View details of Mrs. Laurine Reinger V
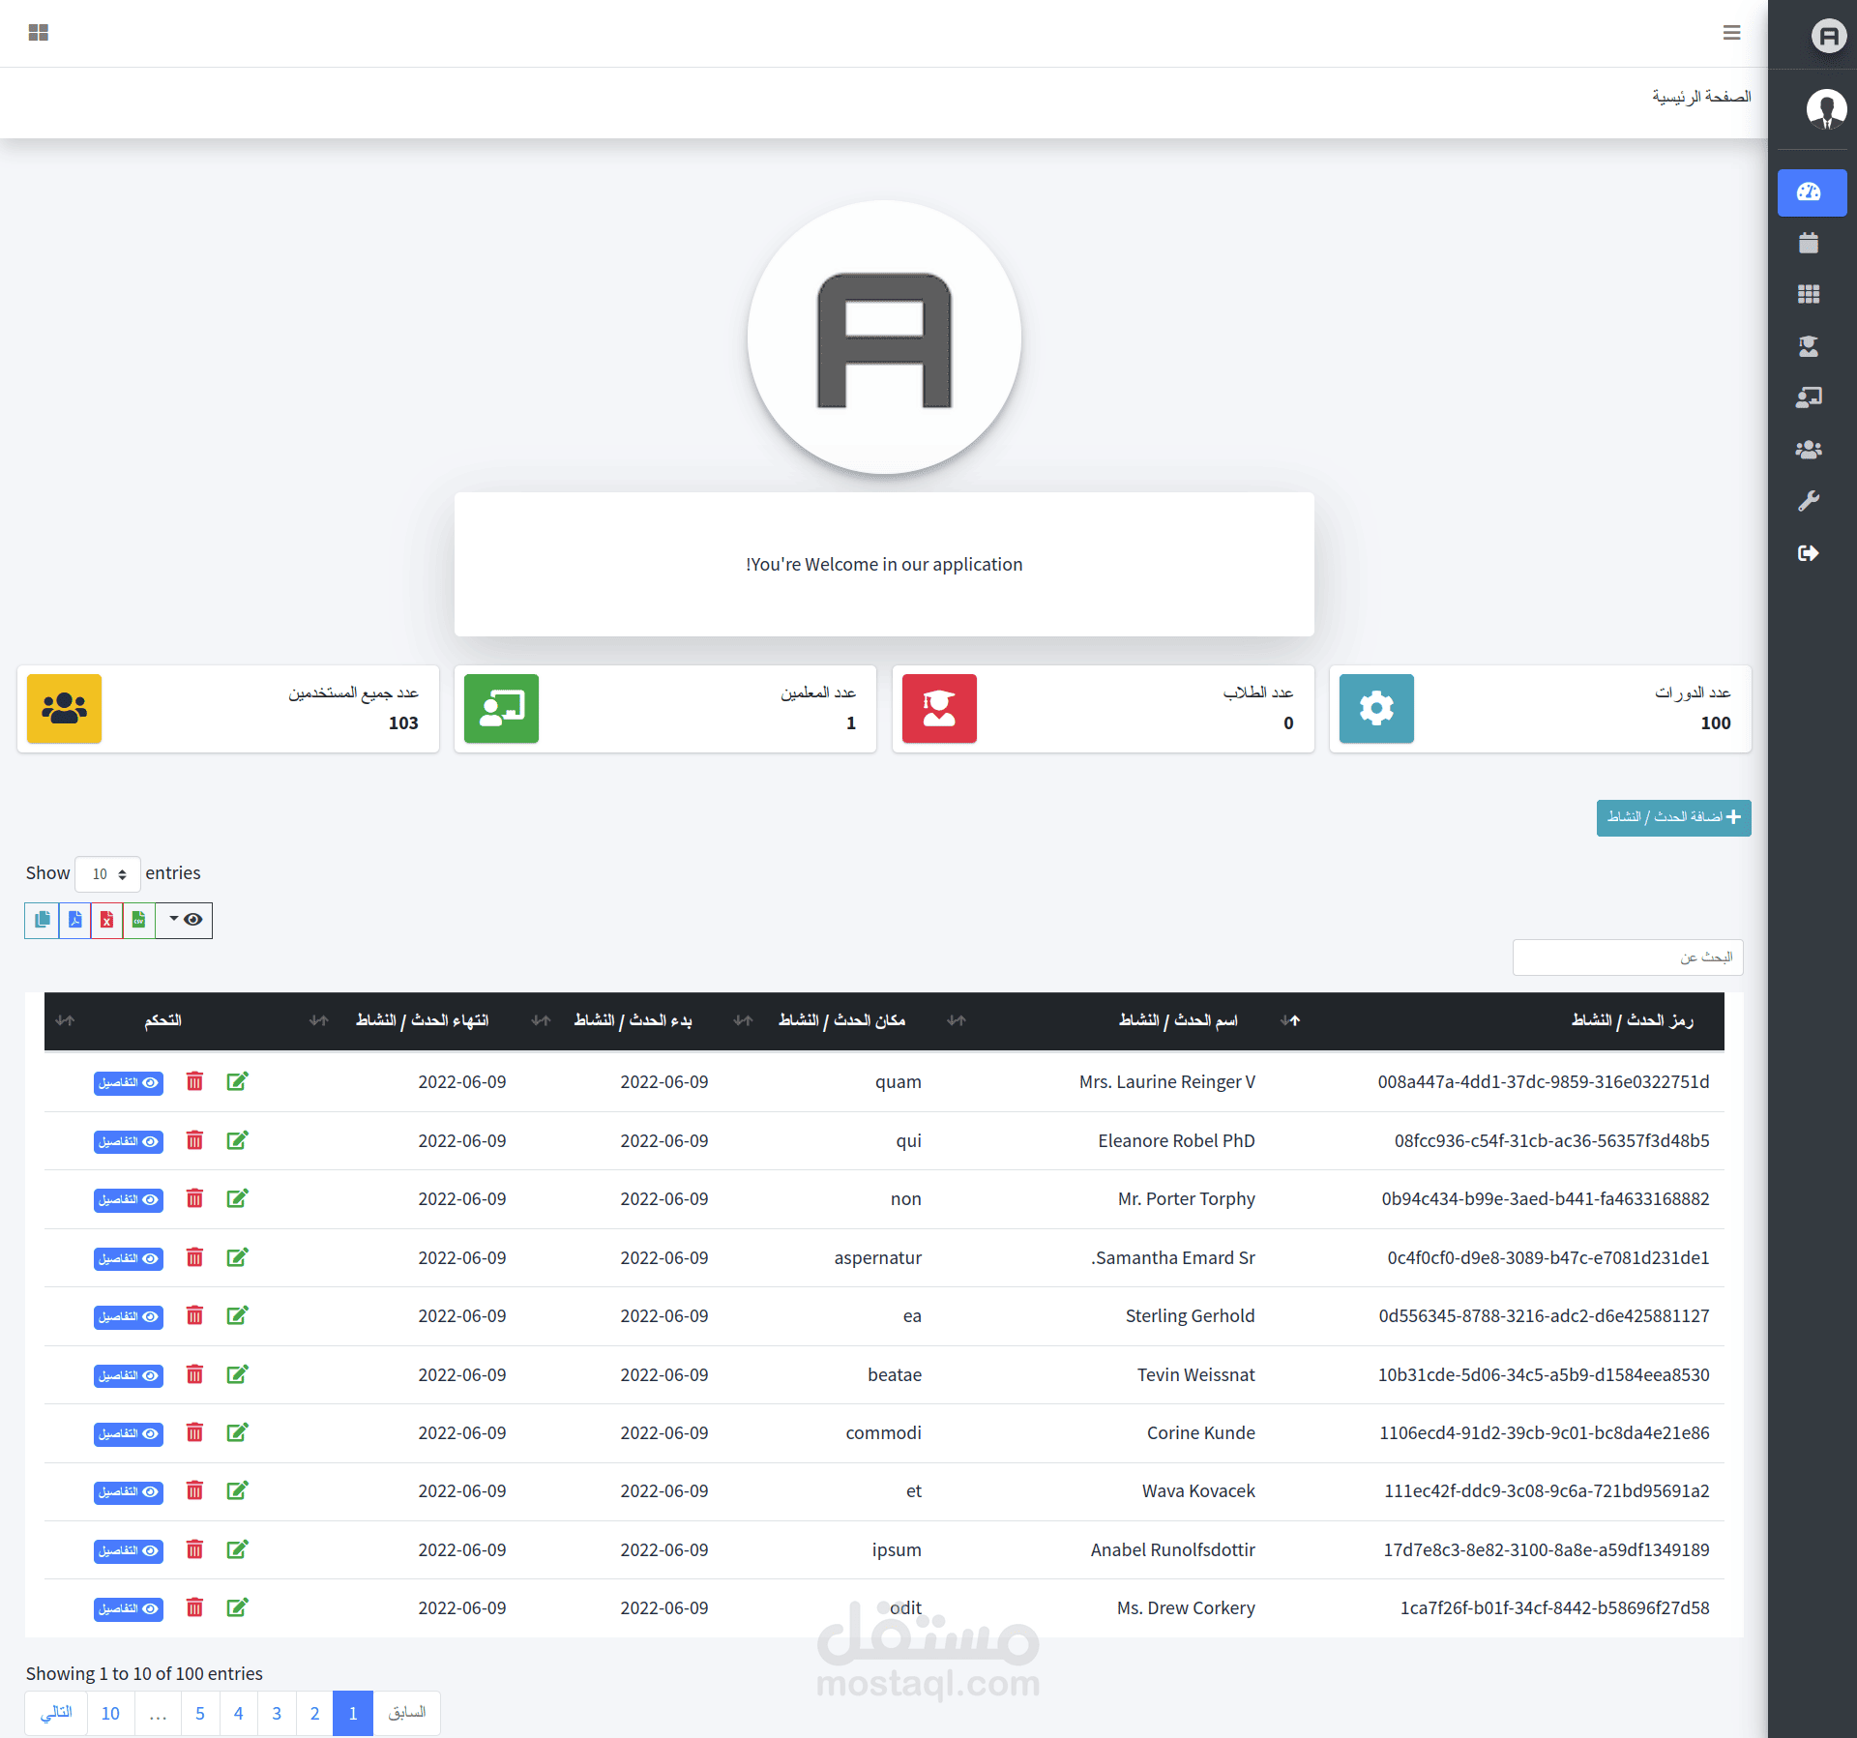Screen dimensions: 1857x1738 [x=129, y=1083]
